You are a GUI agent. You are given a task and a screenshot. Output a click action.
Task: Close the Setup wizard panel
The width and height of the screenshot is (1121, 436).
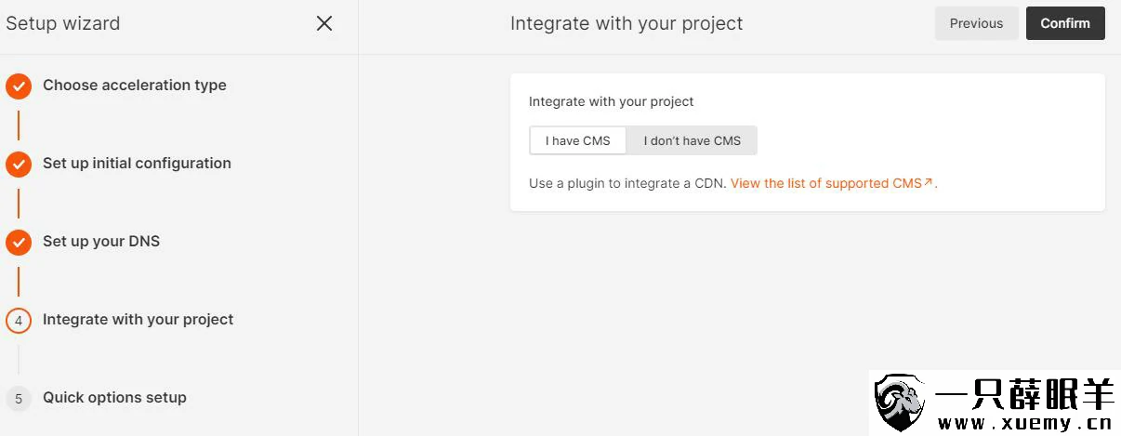[324, 23]
